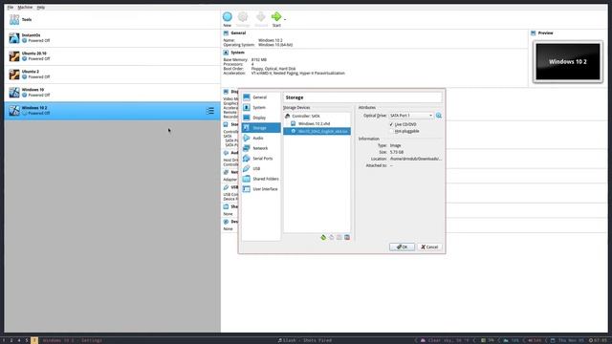
Task: Select the Ubuntu 20.10 virtual machine
Action: click(x=113, y=56)
